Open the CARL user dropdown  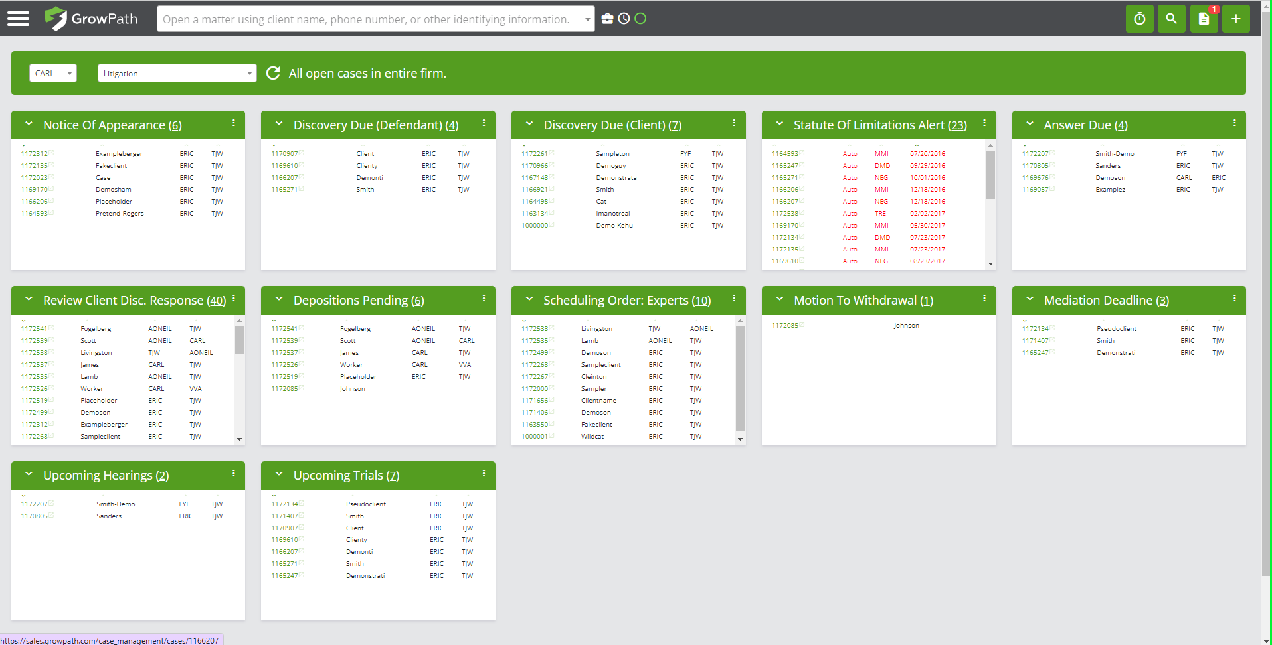53,73
